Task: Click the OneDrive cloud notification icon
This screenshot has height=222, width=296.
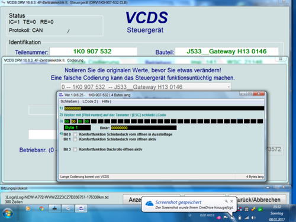Action: (x=149, y=203)
